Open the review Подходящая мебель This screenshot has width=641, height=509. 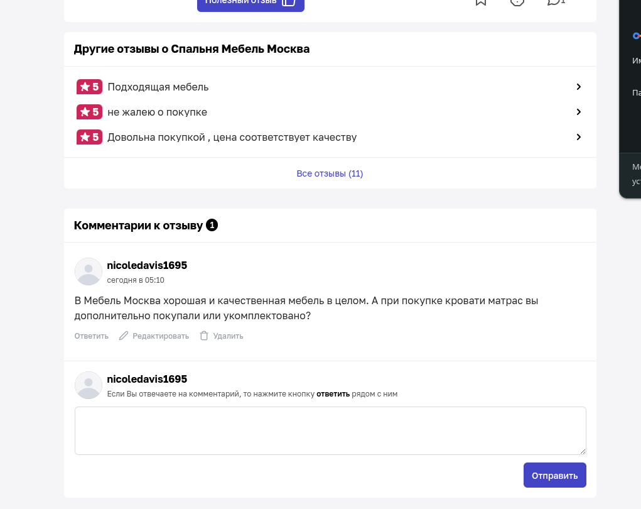(x=158, y=87)
